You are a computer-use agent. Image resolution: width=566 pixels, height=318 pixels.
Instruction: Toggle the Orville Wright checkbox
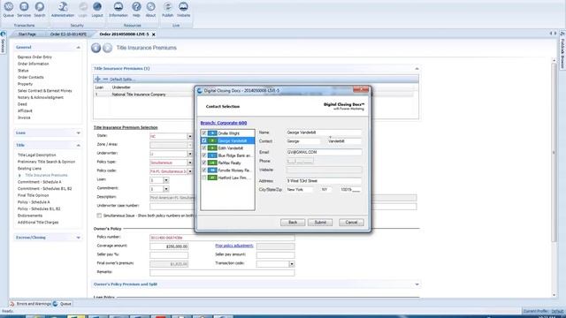coord(204,133)
